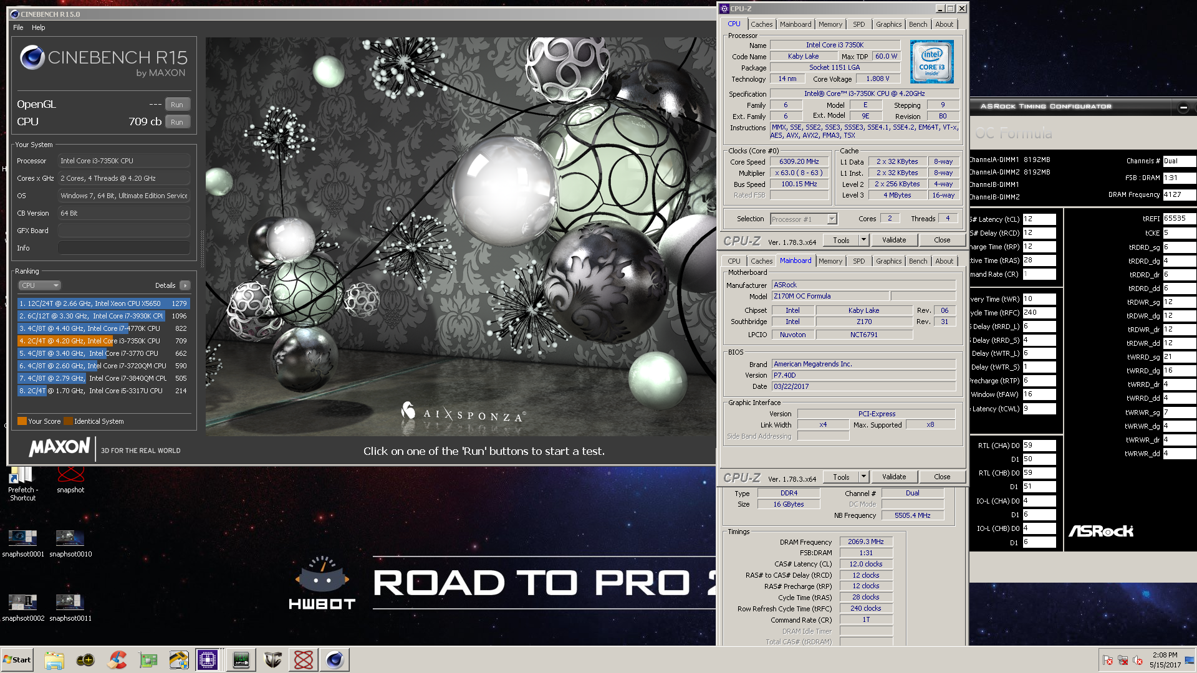
Task: Click the Show Desktop monitor icon
Action: [1190, 660]
